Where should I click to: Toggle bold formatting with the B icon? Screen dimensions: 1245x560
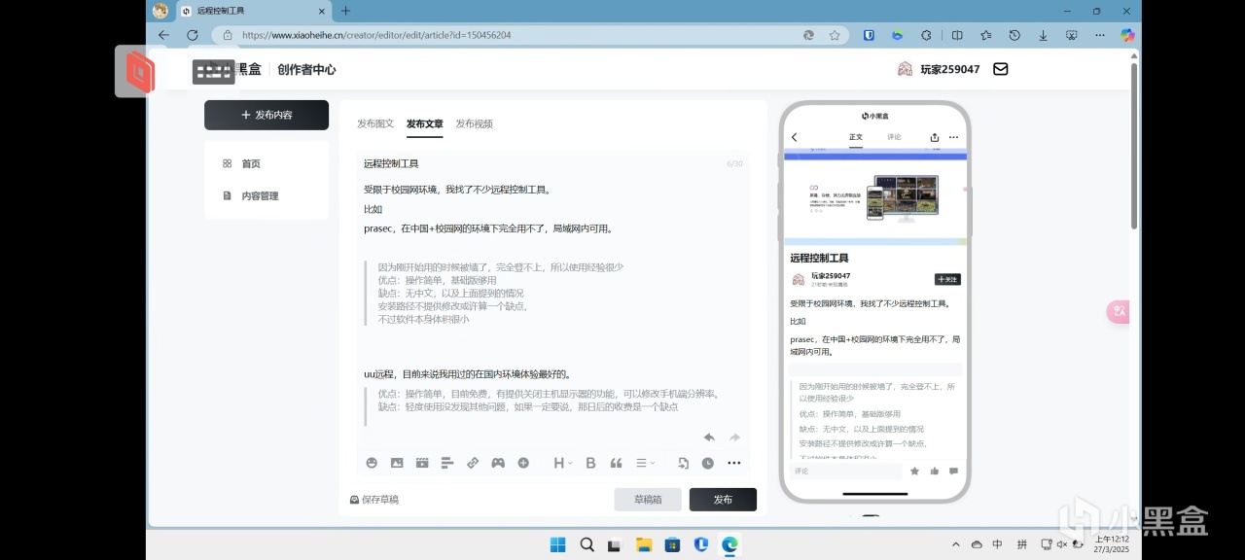click(x=590, y=463)
